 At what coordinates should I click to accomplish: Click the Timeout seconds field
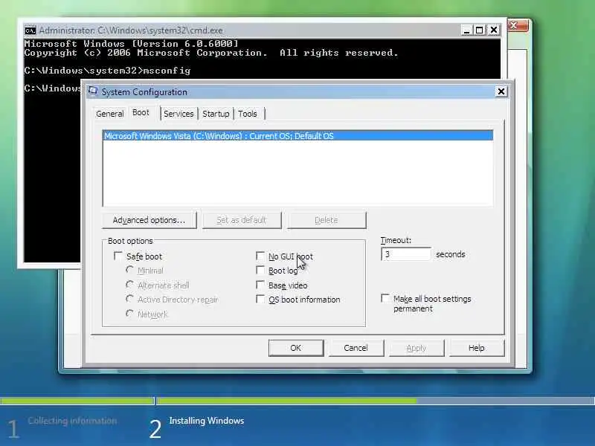pyautogui.click(x=406, y=254)
